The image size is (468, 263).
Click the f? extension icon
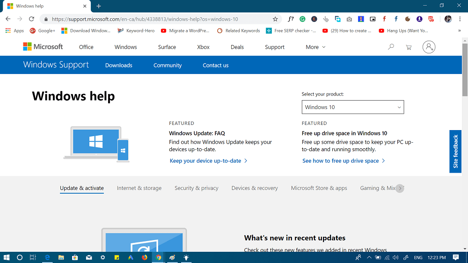pos(291,19)
